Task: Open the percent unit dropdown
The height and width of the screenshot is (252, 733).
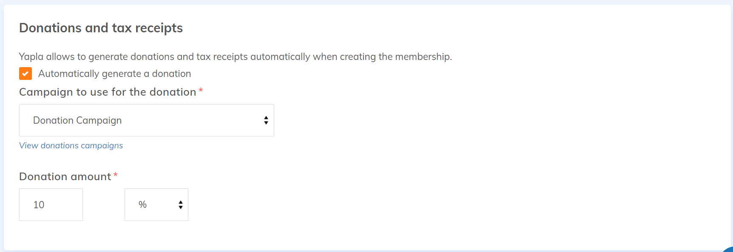Action: (156, 204)
